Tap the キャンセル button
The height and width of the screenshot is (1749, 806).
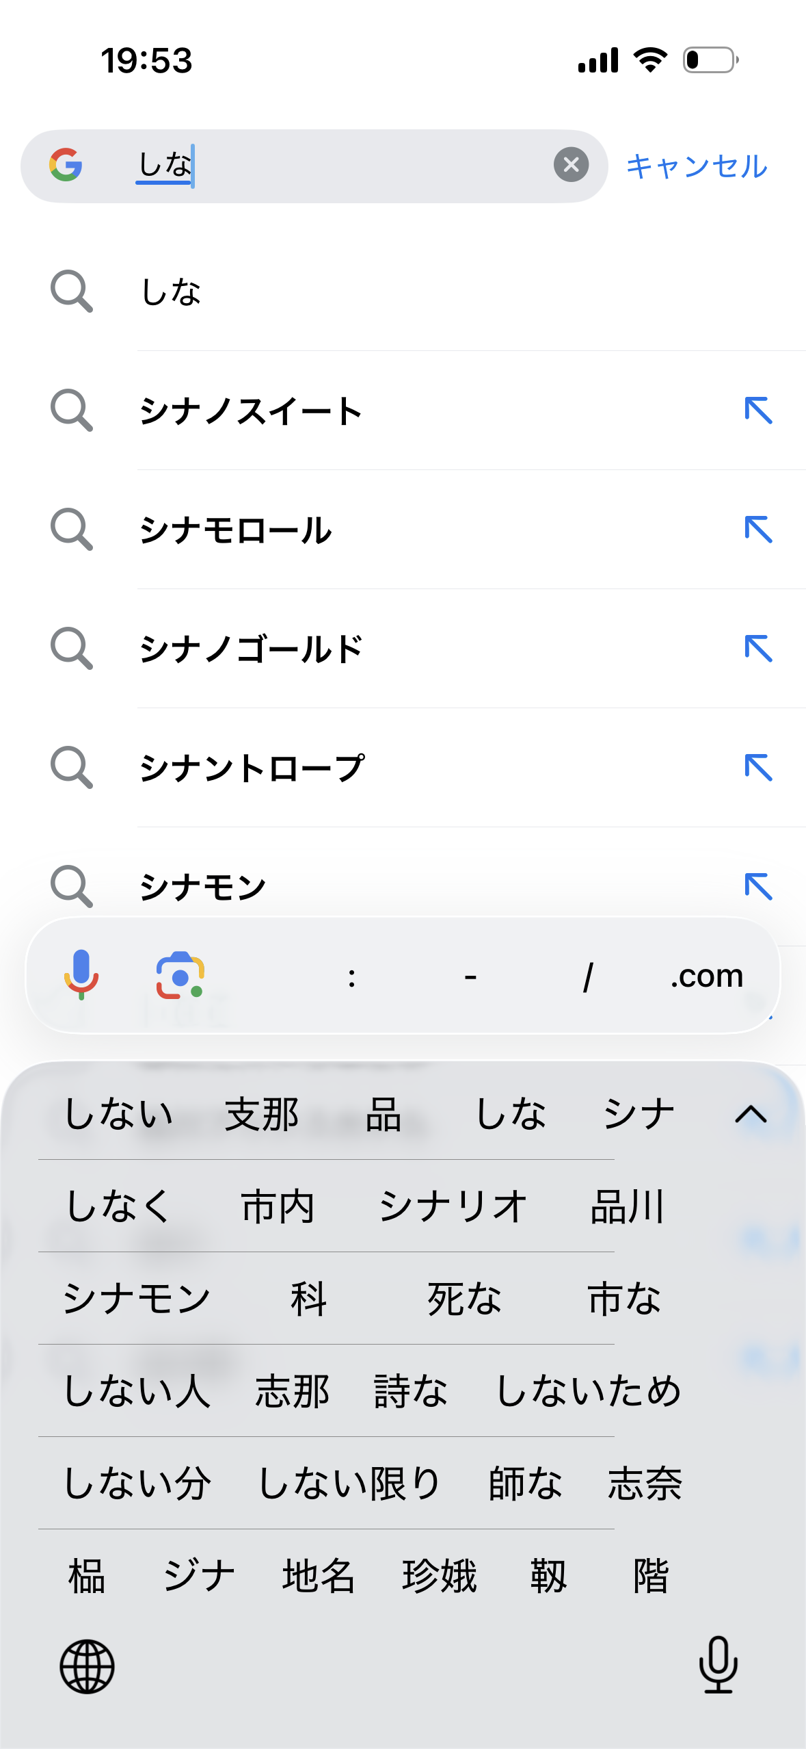(x=697, y=166)
